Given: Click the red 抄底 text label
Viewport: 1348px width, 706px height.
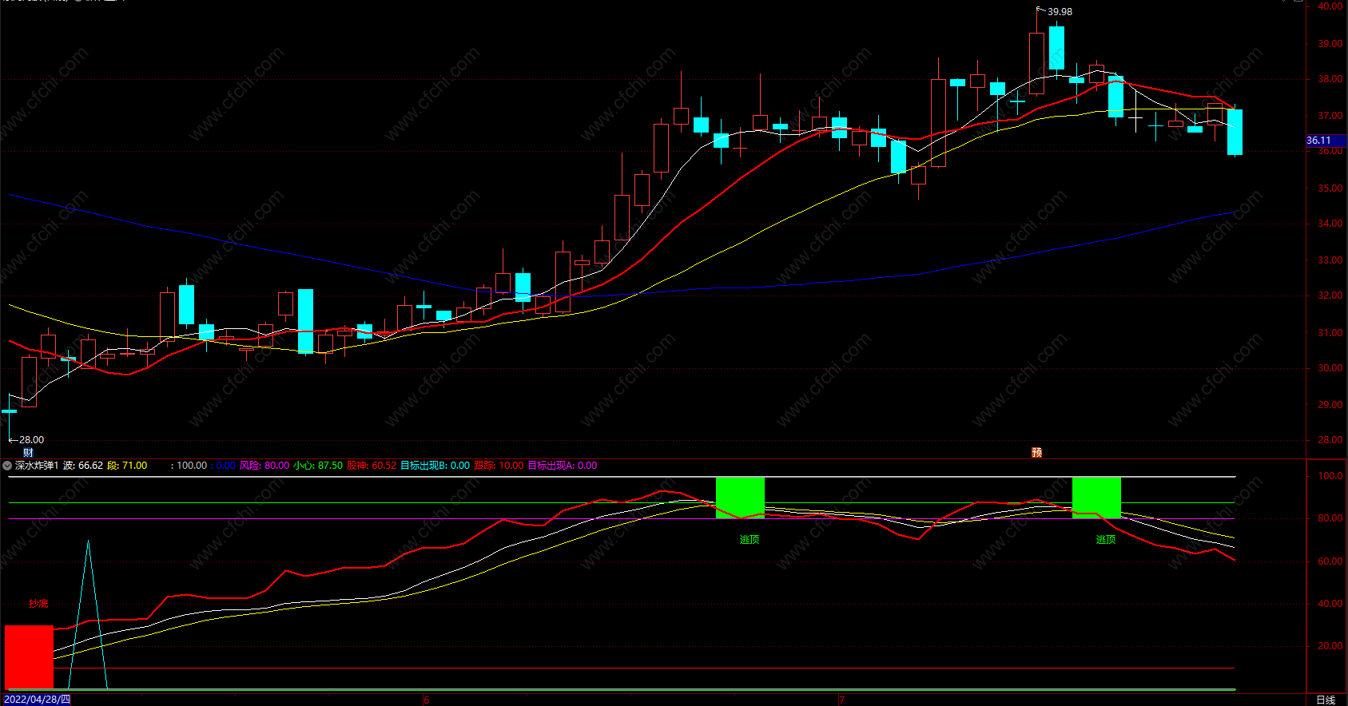Looking at the screenshot, I should (38, 604).
